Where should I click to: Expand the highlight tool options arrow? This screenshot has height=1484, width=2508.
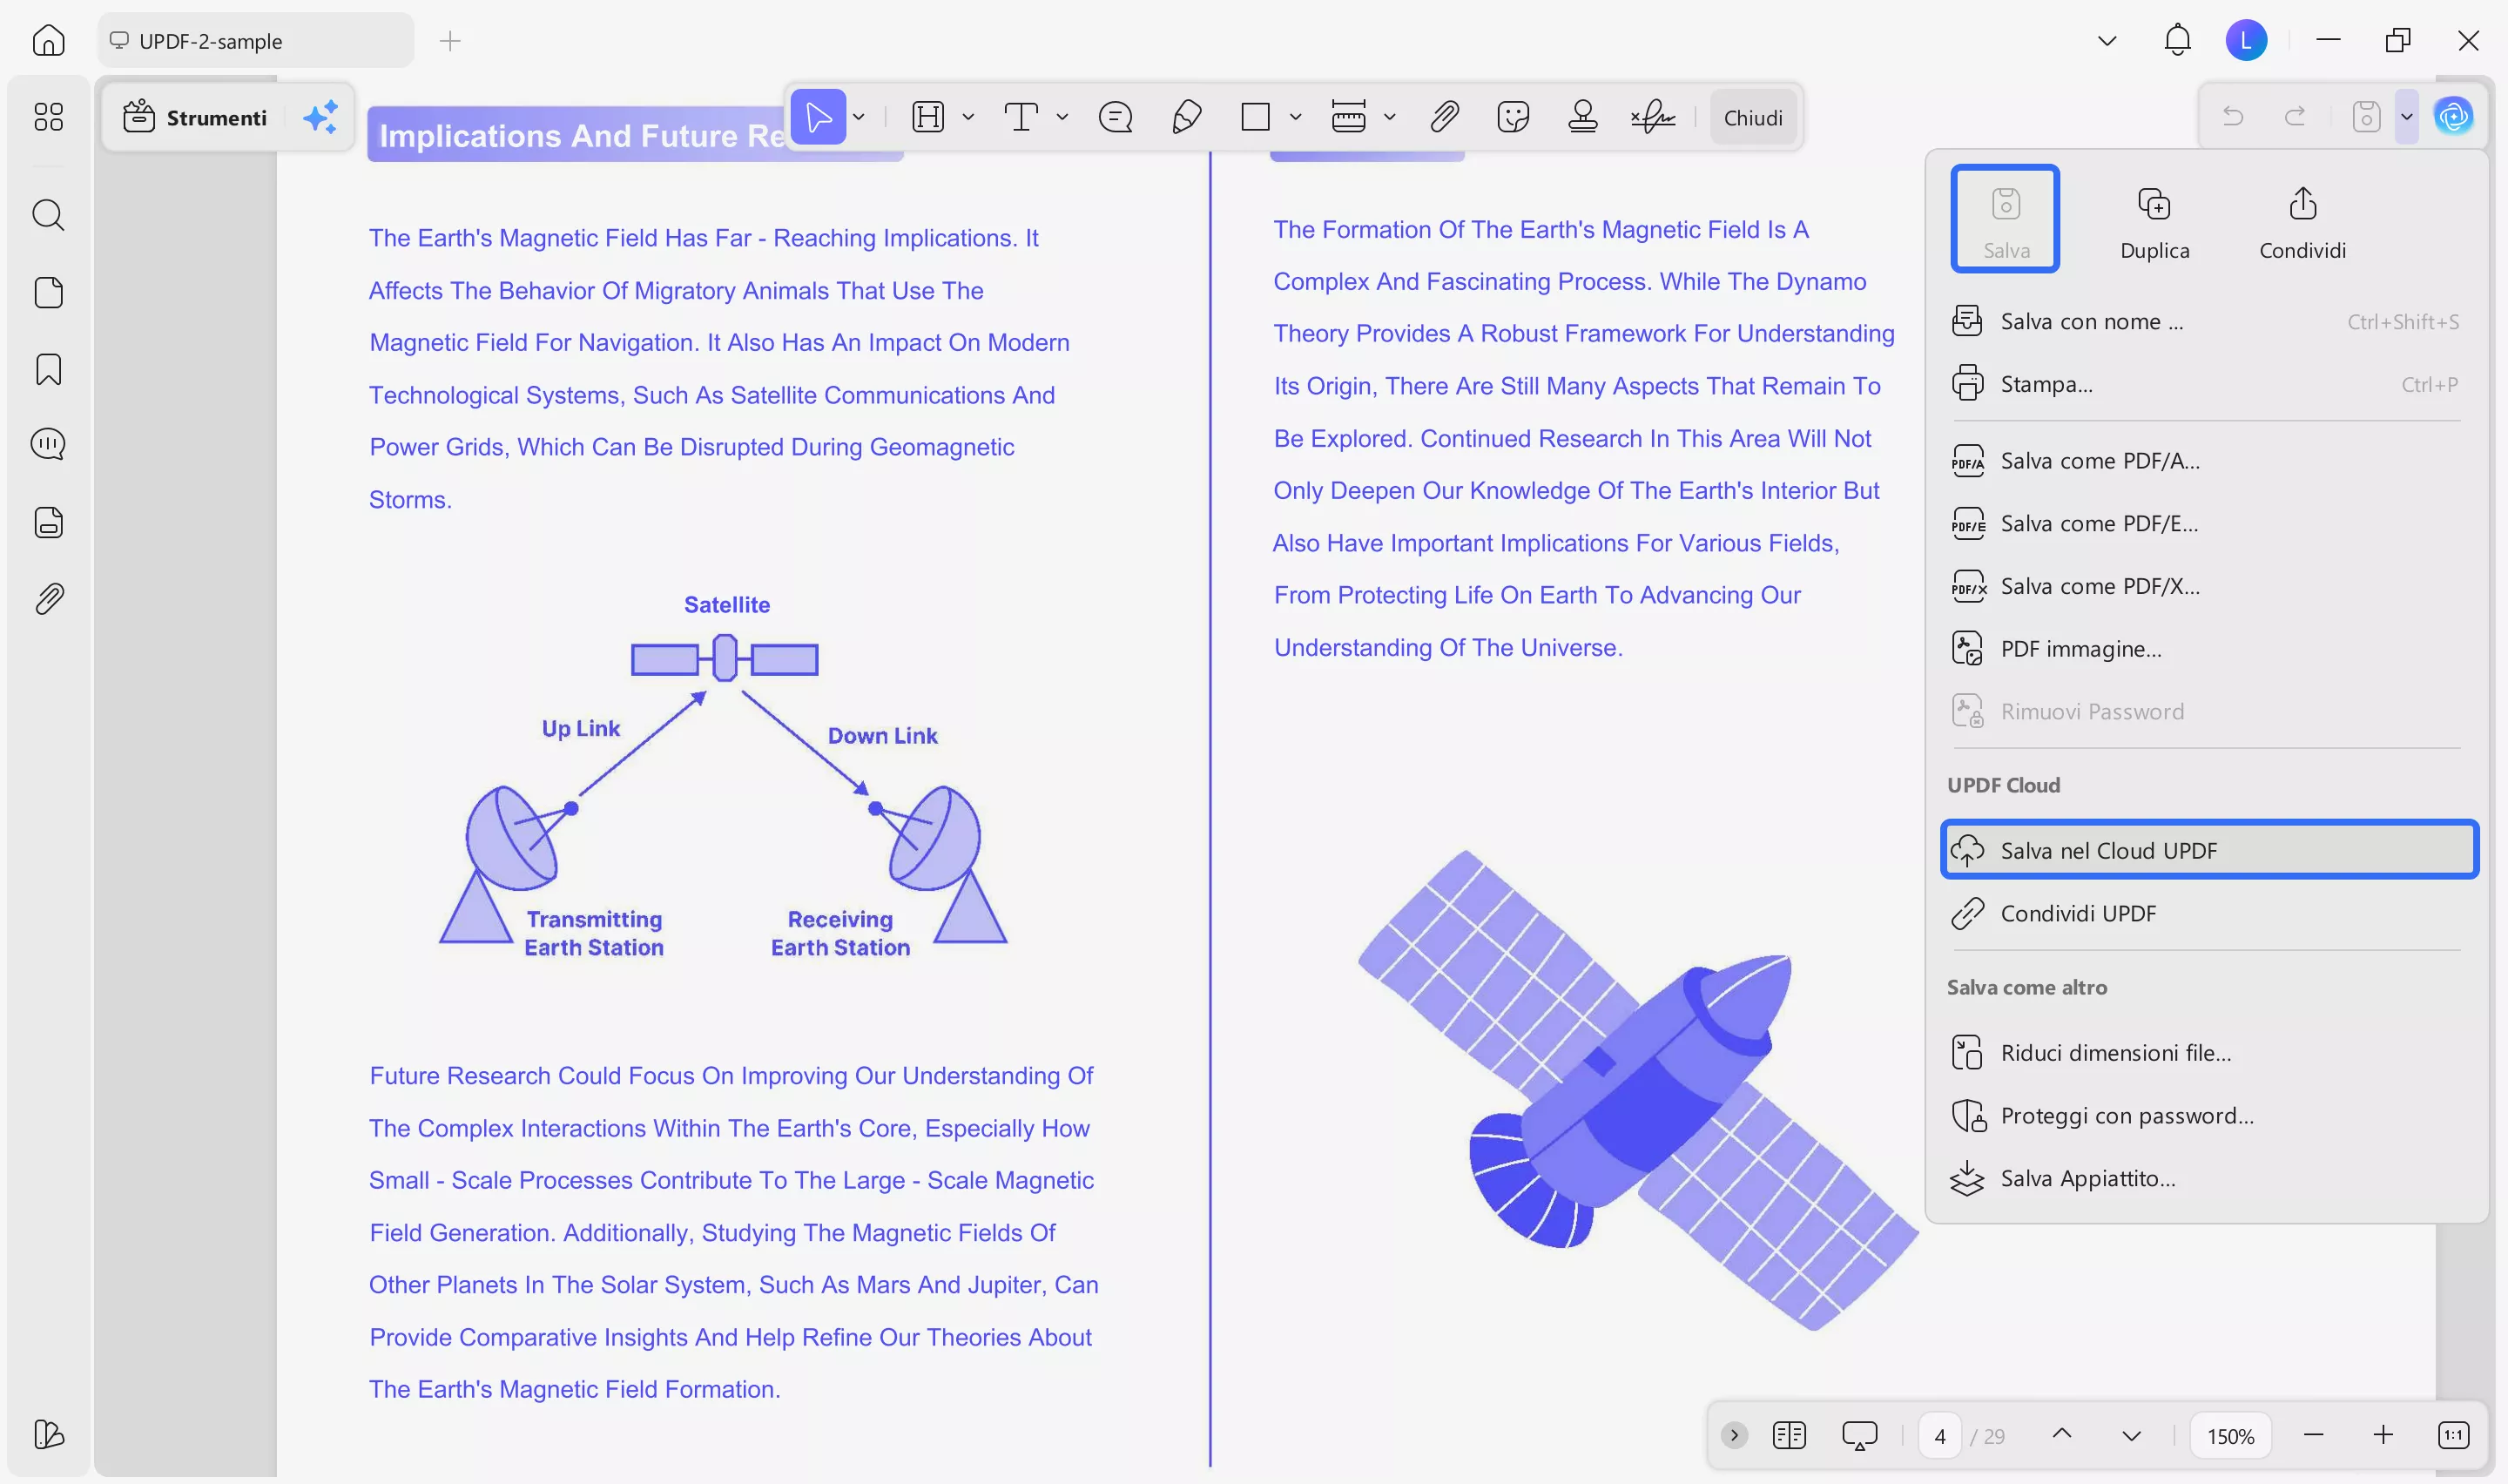[x=967, y=117]
